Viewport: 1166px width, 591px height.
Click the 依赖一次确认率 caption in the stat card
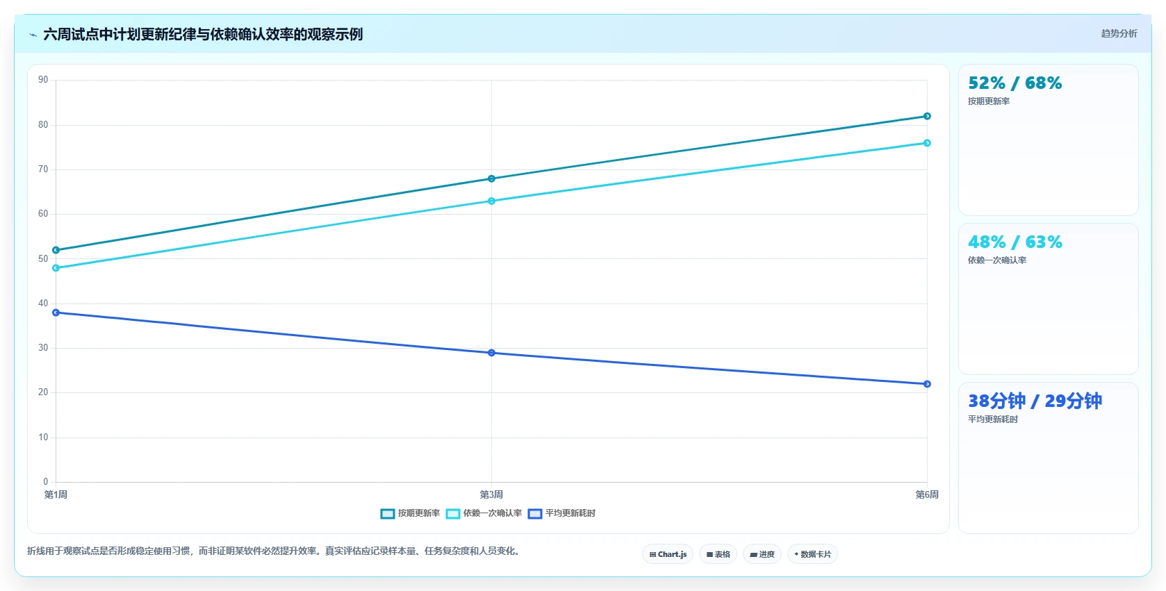997,260
